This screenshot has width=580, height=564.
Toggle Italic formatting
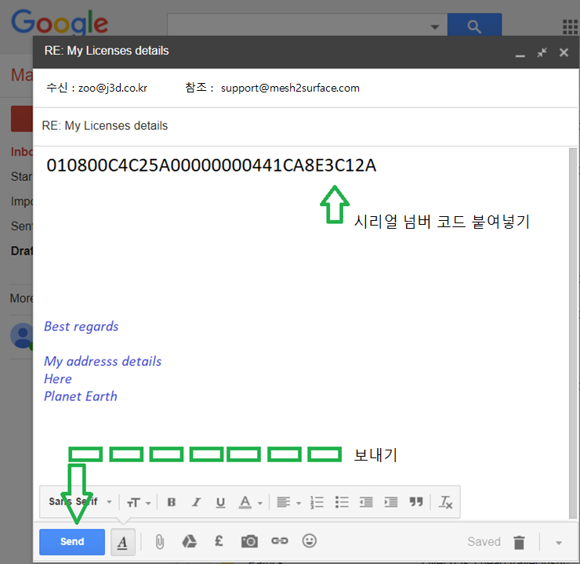tap(196, 502)
